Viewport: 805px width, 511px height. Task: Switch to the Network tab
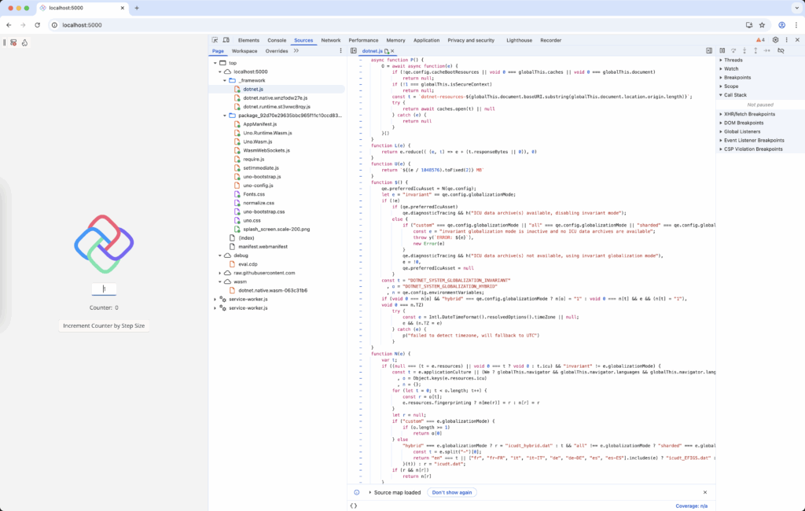click(330, 40)
